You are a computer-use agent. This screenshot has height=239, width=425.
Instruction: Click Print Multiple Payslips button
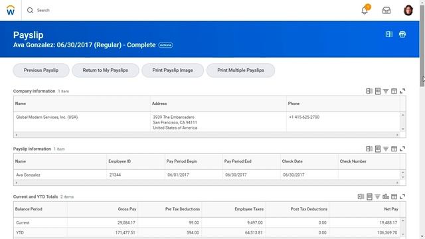tap(240, 70)
